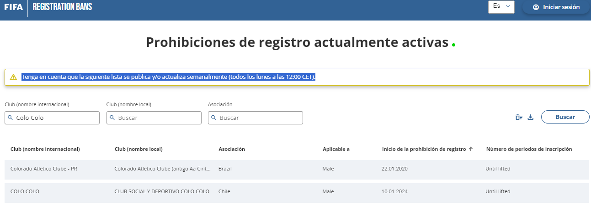591x206 pixels.
Task: Click magnifier icon in Club nombre local box
Action: coord(112,118)
